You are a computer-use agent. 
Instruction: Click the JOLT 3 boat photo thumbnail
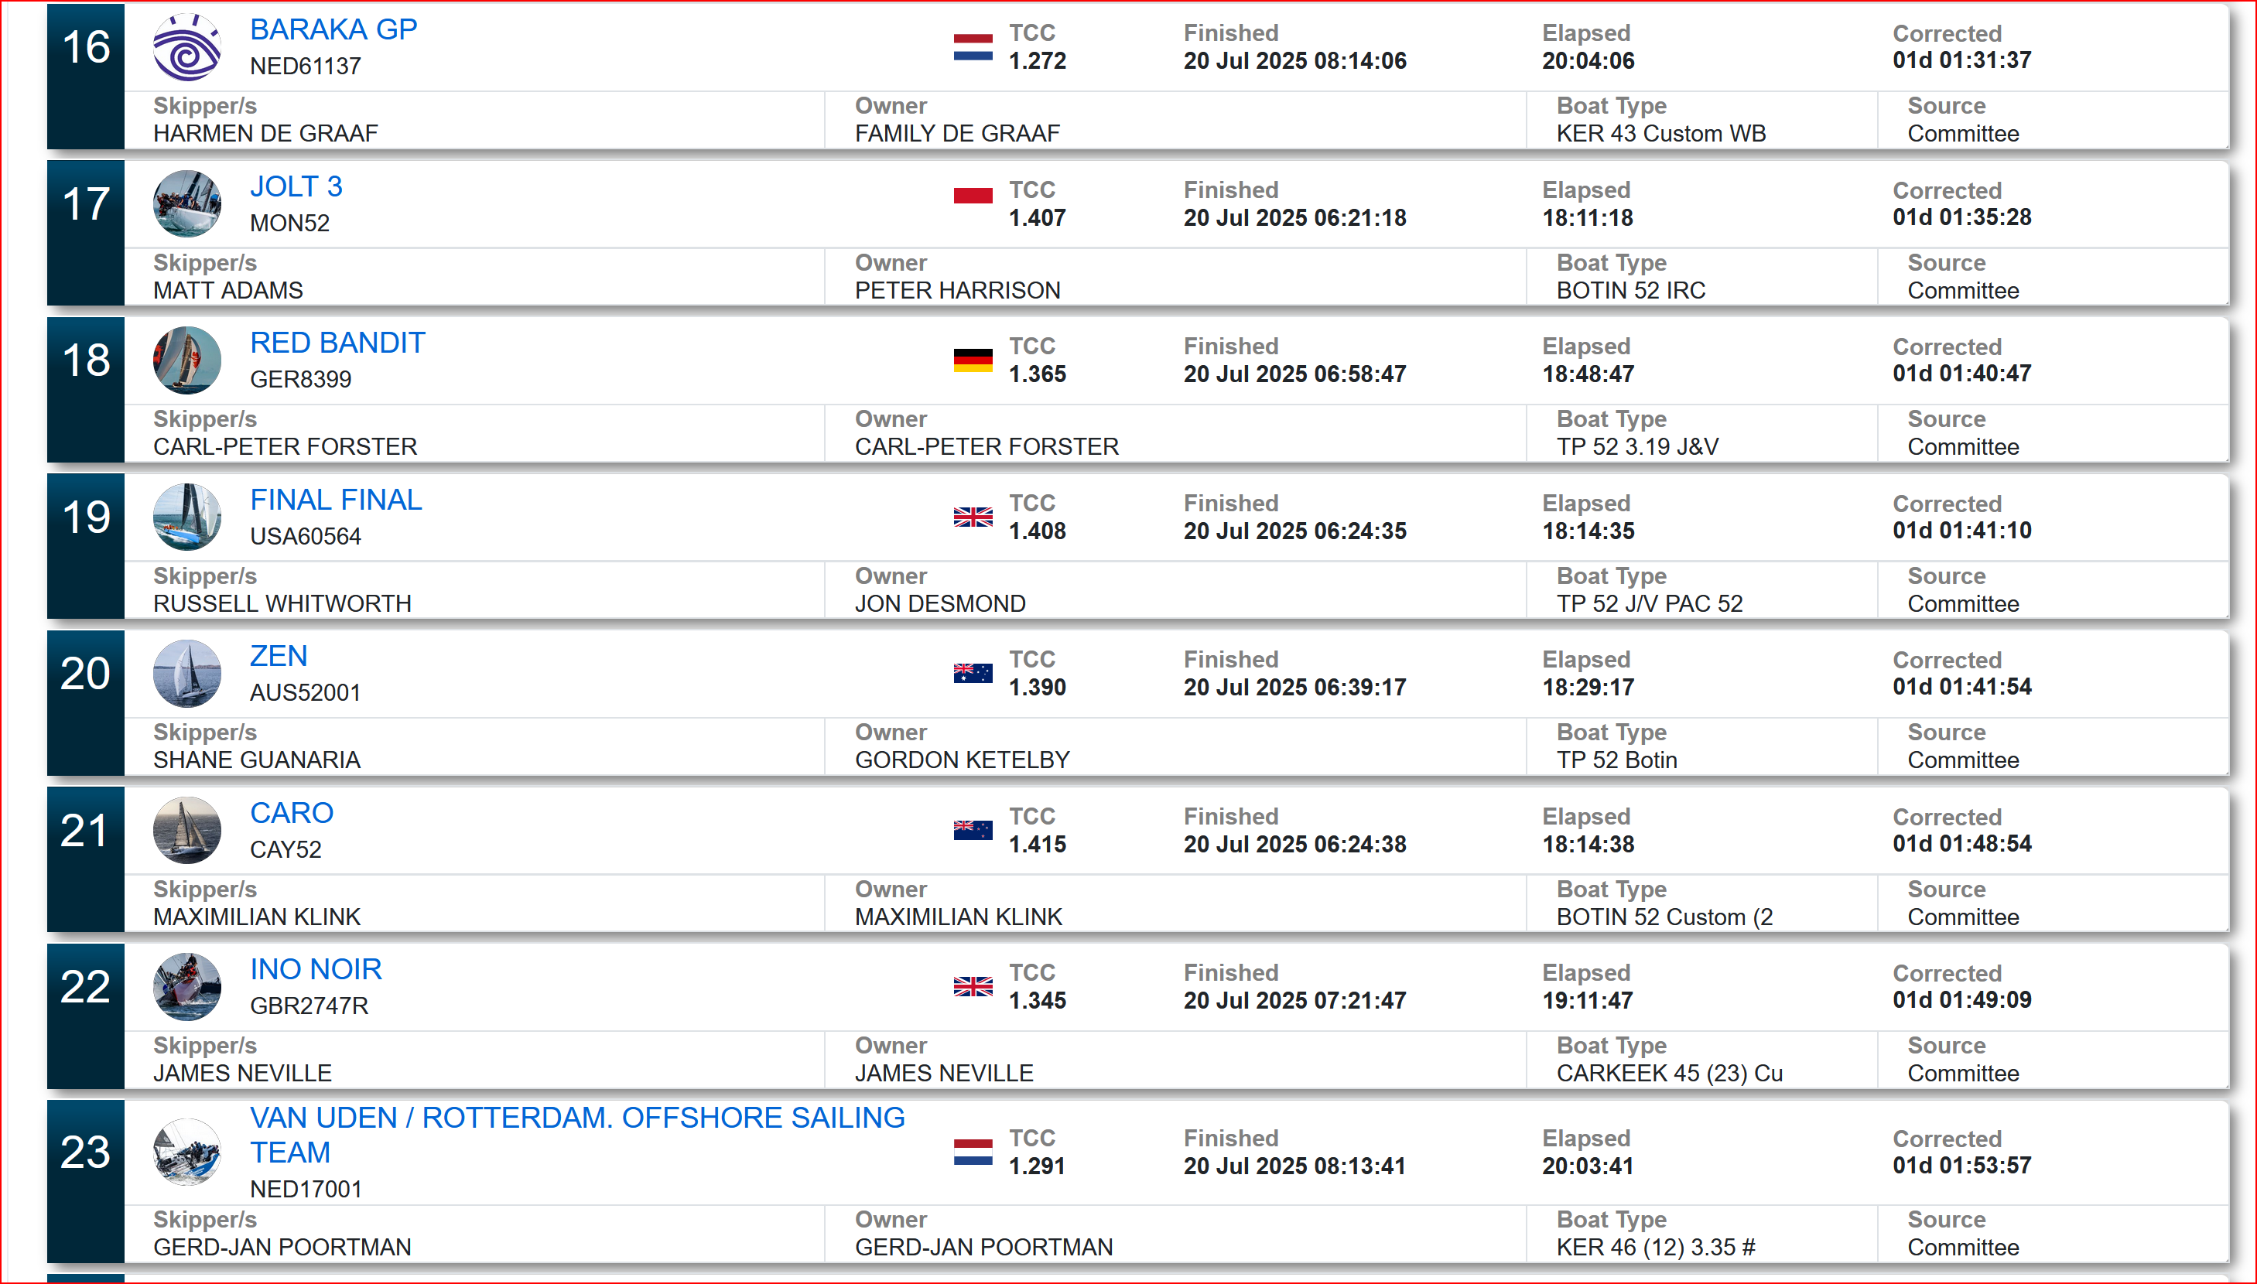(187, 203)
